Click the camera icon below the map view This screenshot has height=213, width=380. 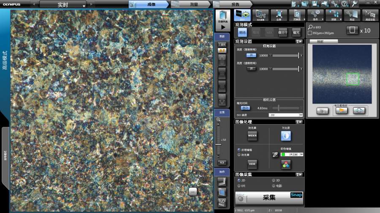click(323, 111)
